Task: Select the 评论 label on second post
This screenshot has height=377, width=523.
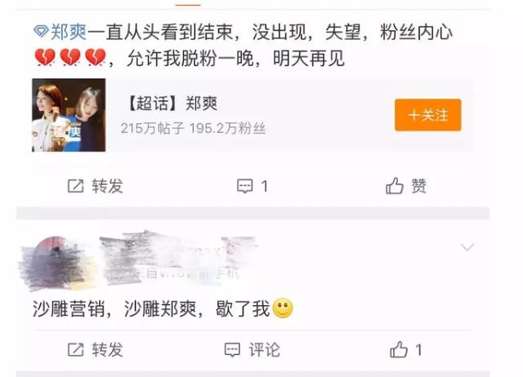Action: tap(264, 350)
